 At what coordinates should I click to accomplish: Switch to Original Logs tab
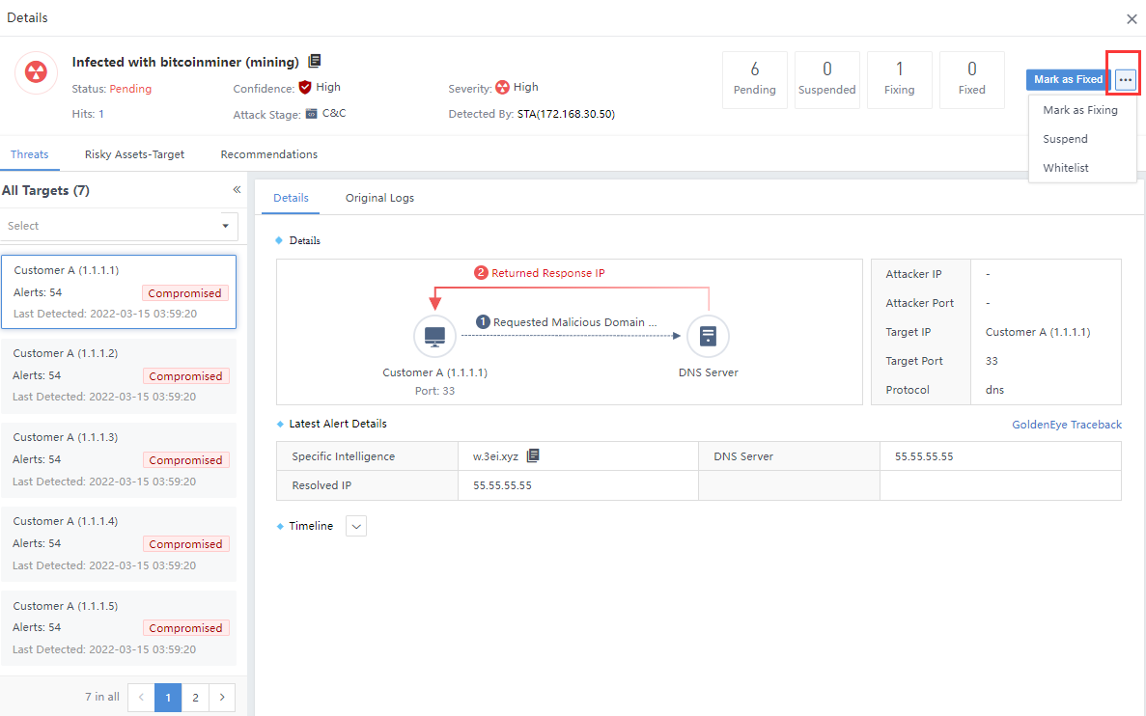379,198
